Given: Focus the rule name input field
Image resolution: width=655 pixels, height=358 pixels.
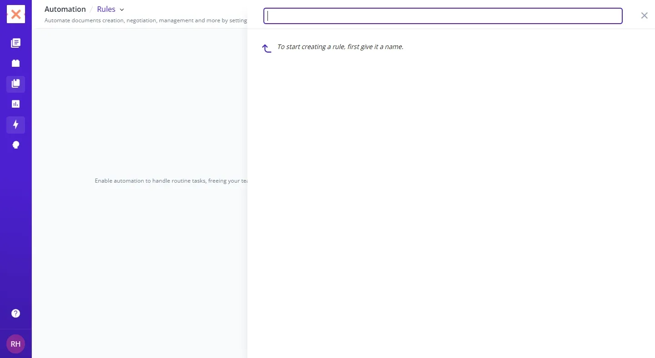Looking at the screenshot, I should point(443,16).
